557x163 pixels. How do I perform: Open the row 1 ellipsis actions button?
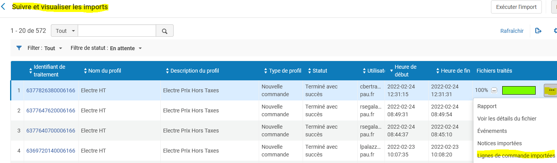(551, 90)
